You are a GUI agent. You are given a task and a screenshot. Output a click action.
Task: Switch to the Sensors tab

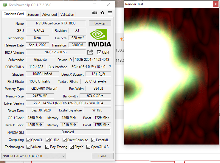33,14
